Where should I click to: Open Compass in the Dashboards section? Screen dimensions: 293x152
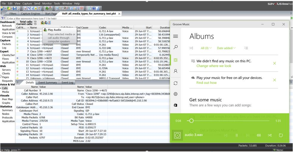7,37
